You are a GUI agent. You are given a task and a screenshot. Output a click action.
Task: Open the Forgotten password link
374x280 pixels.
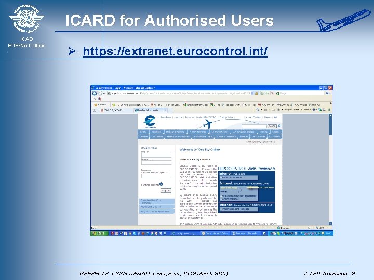(157, 201)
